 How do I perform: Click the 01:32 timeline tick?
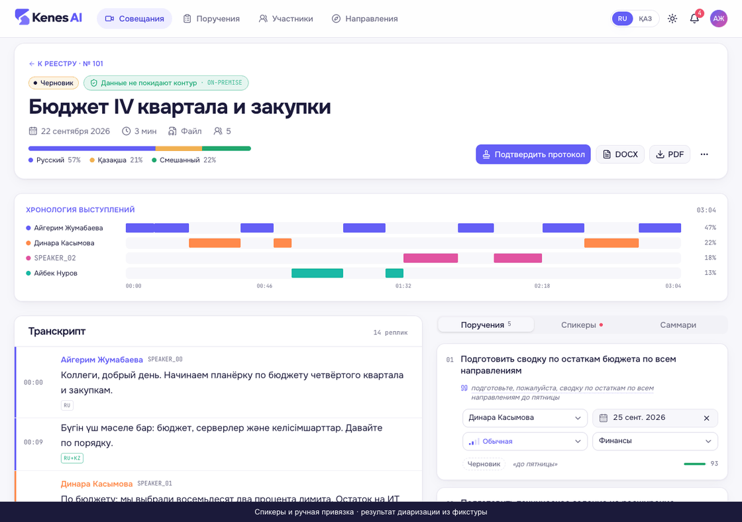(x=403, y=286)
